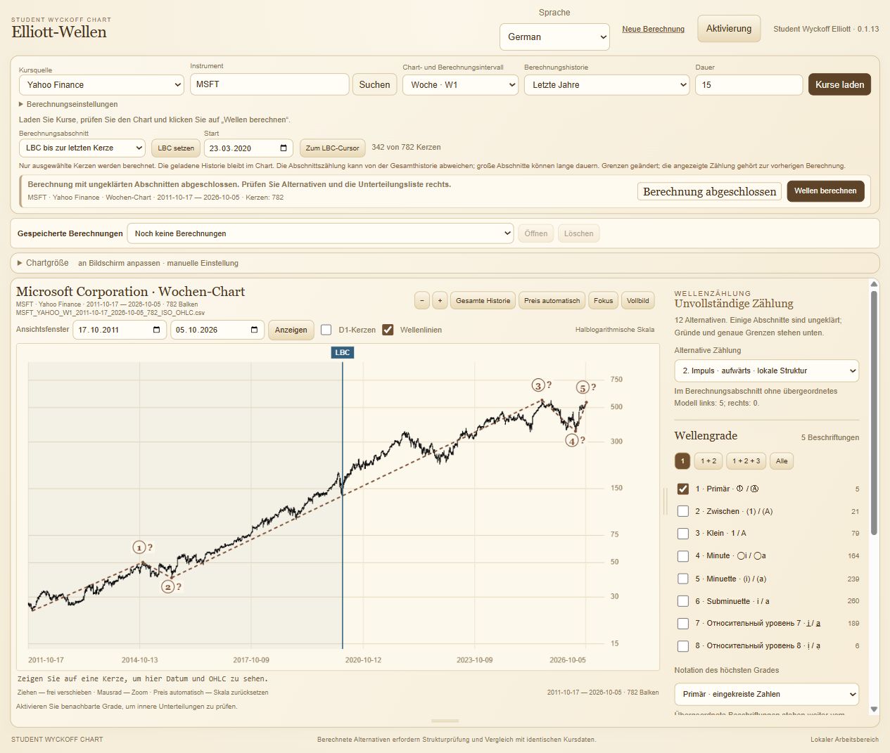Image resolution: width=890 pixels, height=753 pixels.
Task: Click the chart height resize handle
Action: (445, 721)
